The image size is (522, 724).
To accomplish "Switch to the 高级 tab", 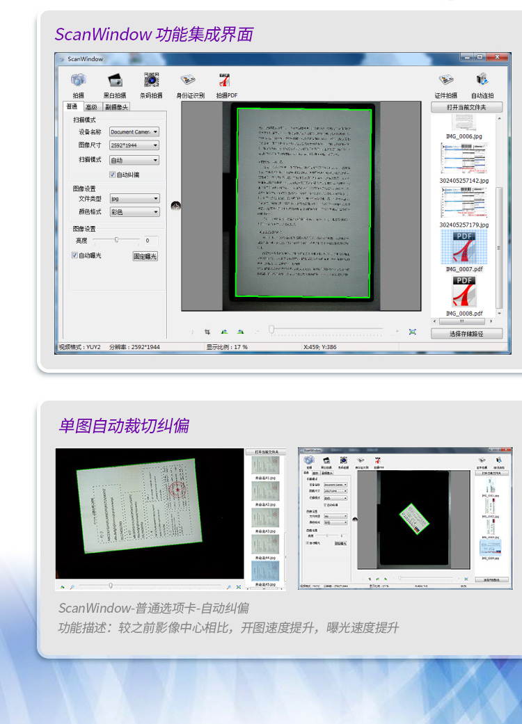I will coord(91,107).
